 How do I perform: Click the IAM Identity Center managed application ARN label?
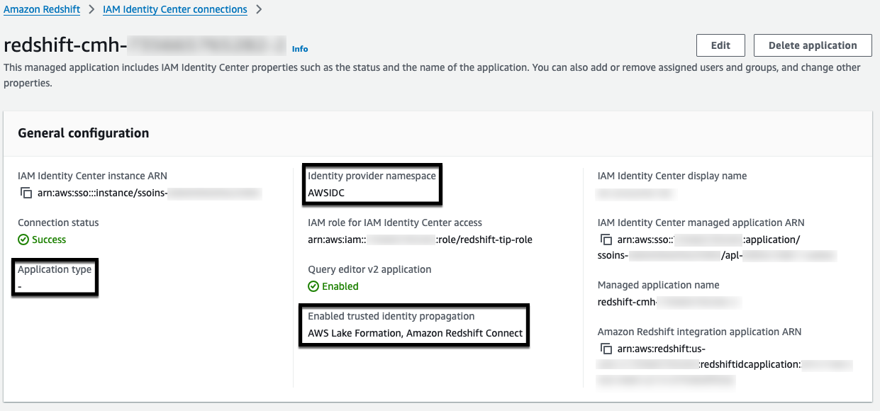pyautogui.click(x=701, y=223)
